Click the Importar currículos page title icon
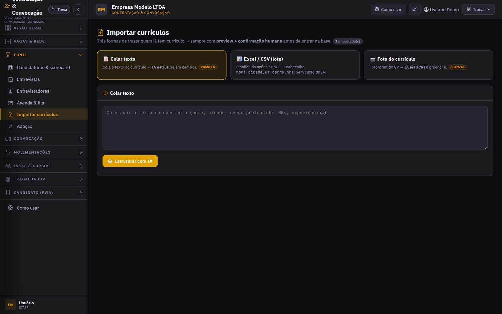 pyautogui.click(x=100, y=32)
